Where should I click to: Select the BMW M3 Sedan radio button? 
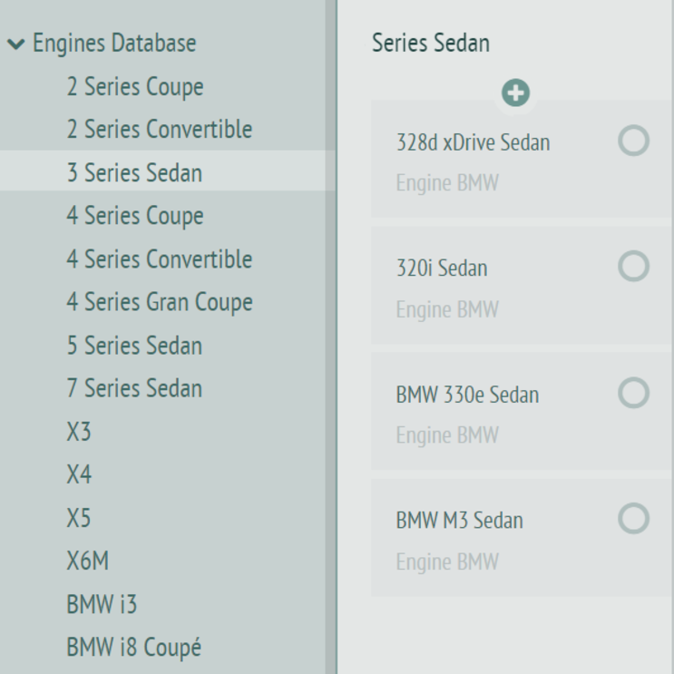tap(633, 519)
